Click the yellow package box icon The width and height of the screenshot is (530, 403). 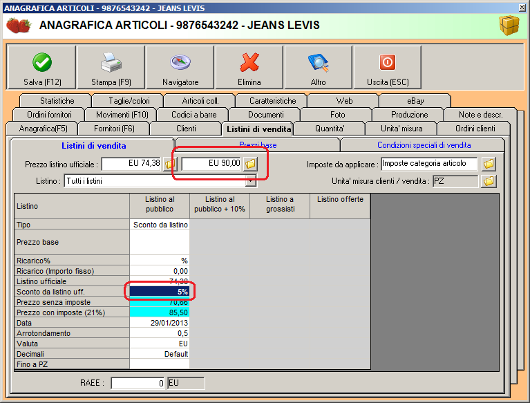click(509, 26)
